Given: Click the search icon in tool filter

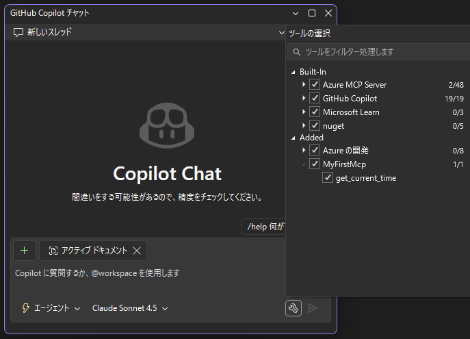Looking at the screenshot, I should pyautogui.click(x=296, y=52).
